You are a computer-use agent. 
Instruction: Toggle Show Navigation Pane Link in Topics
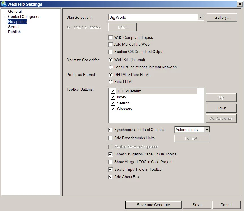pos(111,154)
